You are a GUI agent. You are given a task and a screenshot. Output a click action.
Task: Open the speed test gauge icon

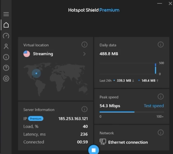pos(6,36)
